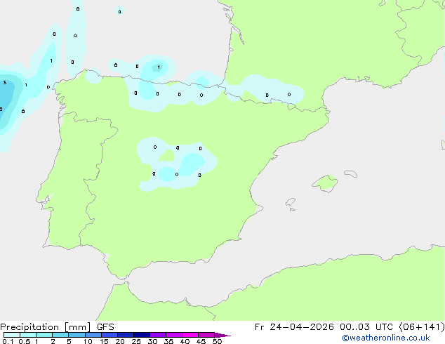Click Mallorca island on the map
Image resolution: width=445 pixels, height=344 pixels.
coord(325,183)
